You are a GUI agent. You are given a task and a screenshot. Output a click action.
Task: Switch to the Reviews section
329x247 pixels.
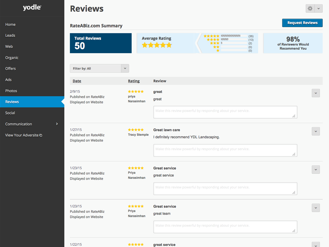pyautogui.click(x=12, y=102)
